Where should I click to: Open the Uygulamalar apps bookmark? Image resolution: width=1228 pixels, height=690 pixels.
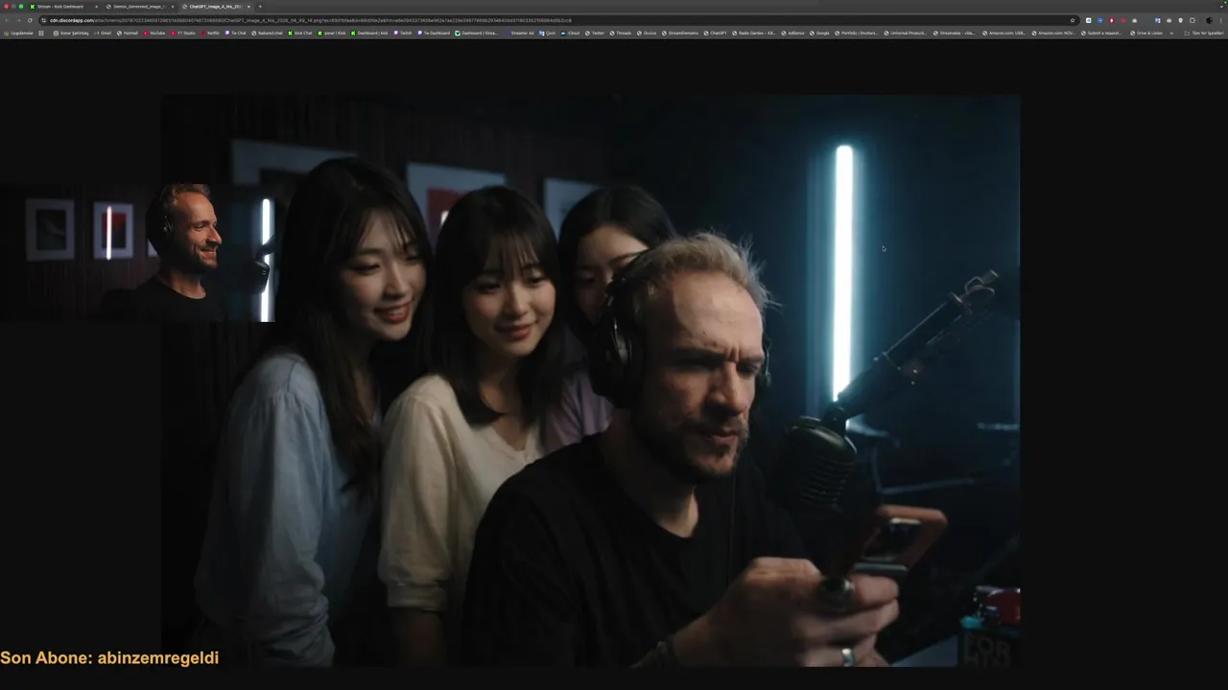[19, 33]
